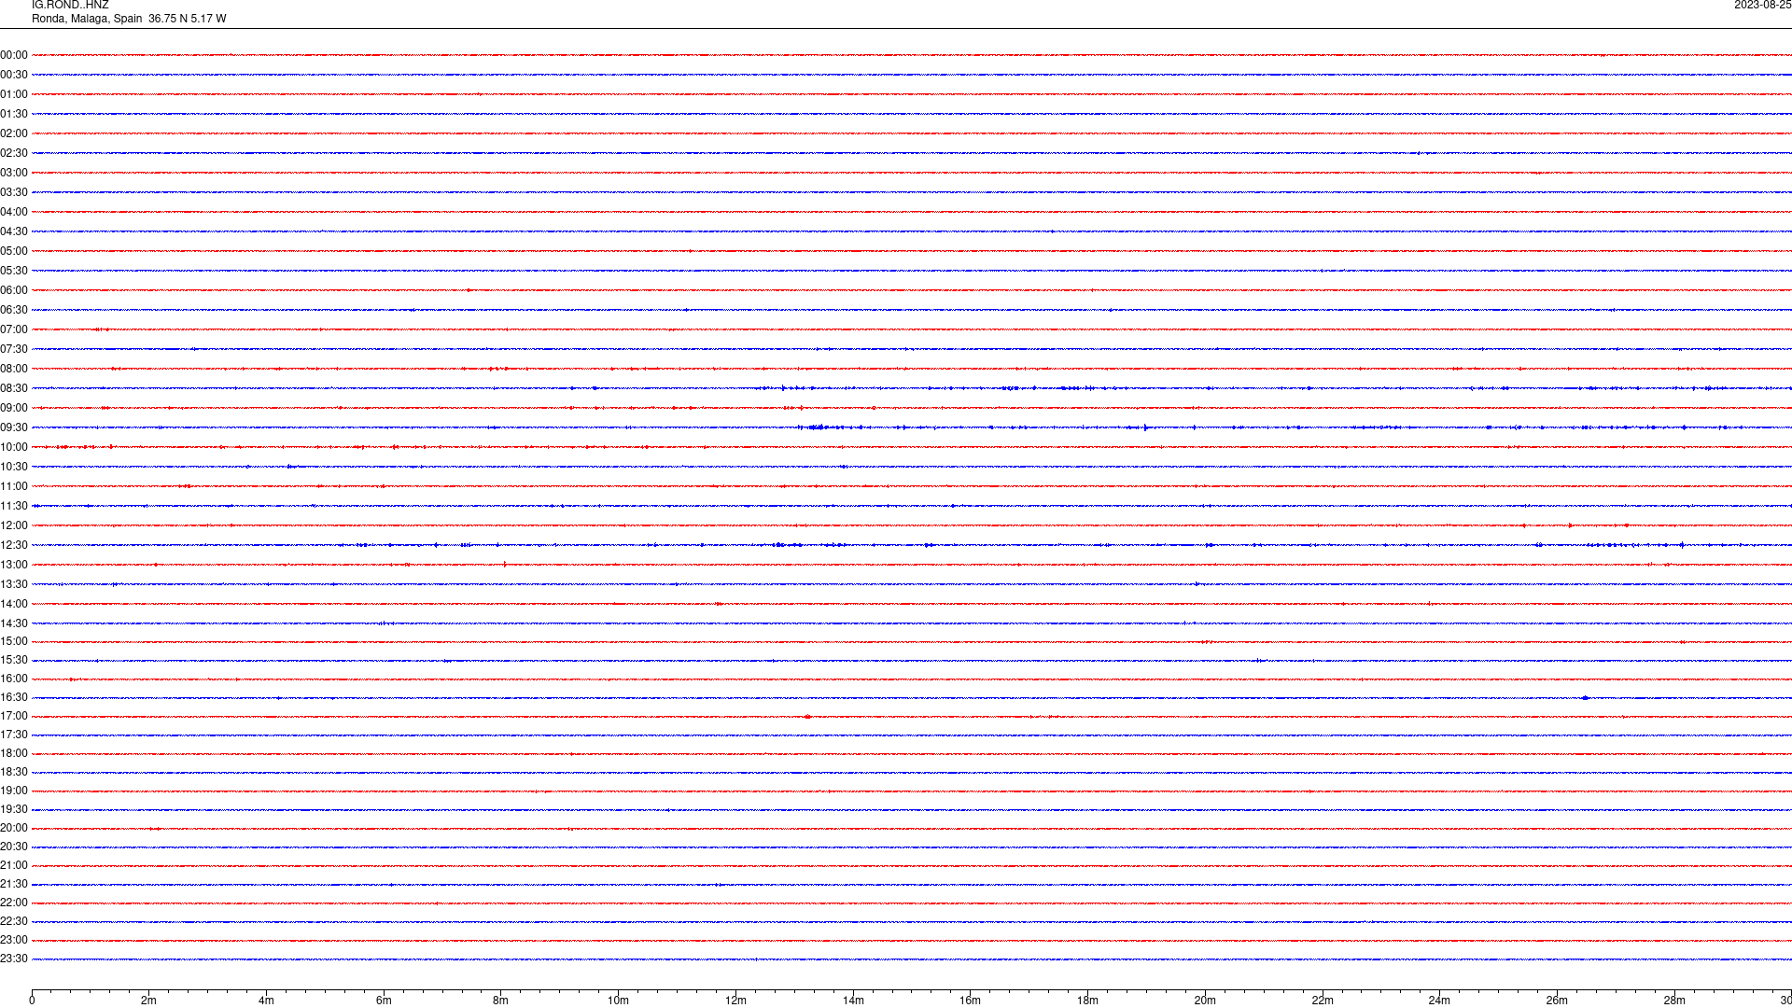Viewport: 1792px width, 1008px height.
Task: Select the 19:00 time row label
Action: coord(14,791)
